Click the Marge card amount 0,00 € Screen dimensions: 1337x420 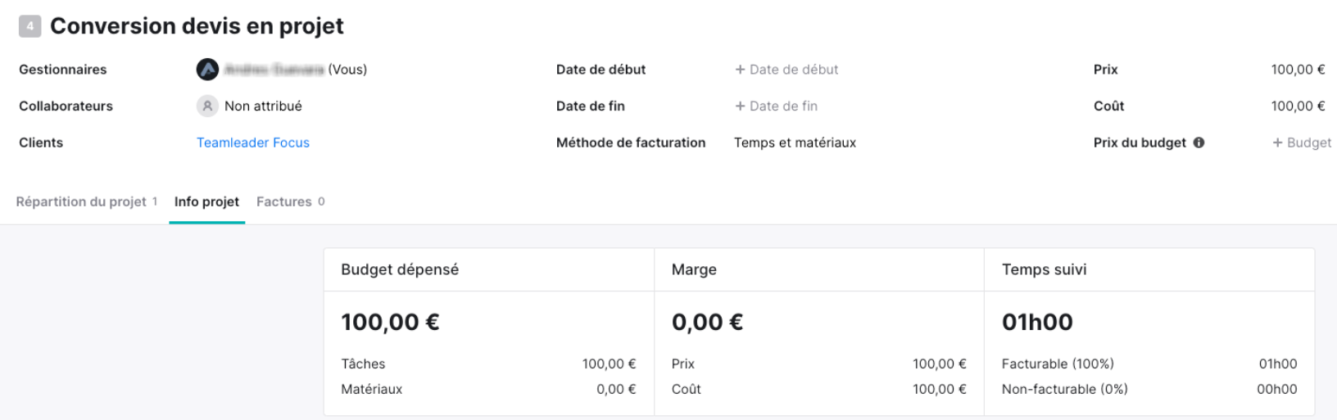(707, 322)
